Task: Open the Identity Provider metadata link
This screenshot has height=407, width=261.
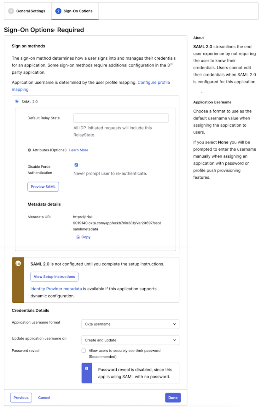Action: [x=56, y=289]
